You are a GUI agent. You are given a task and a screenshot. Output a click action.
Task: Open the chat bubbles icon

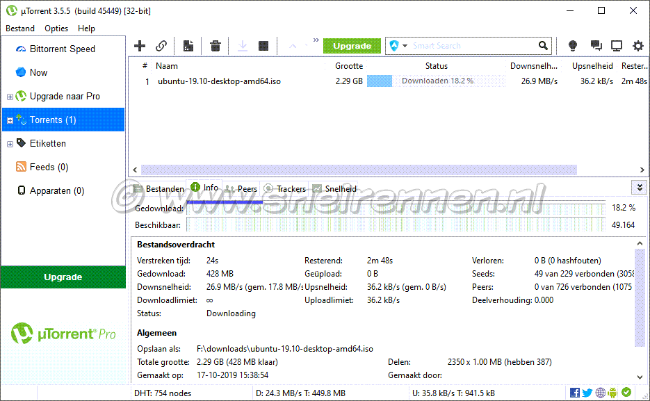[596, 46]
